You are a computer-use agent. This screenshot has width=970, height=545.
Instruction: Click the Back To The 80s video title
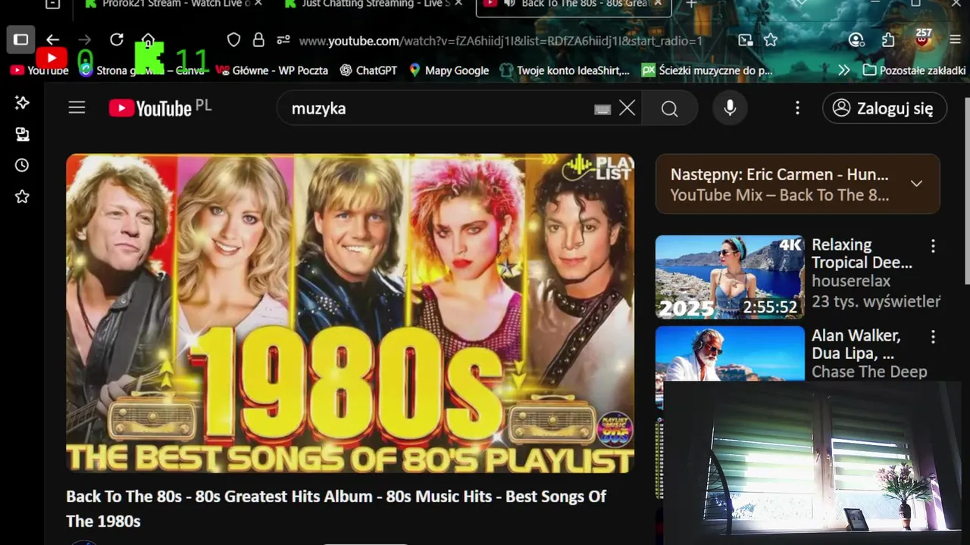[336, 509]
